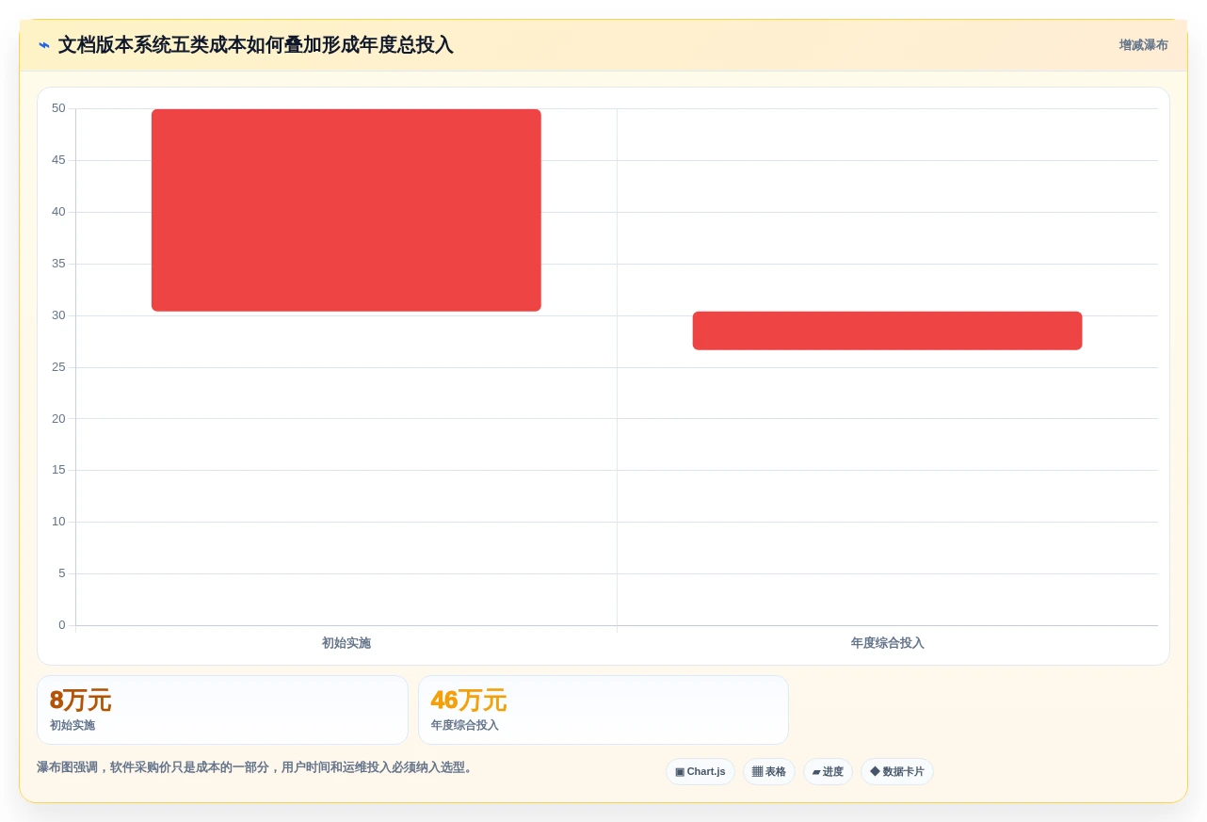Click the icon beside the chart title
The width and height of the screenshot is (1207, 822).
(44, 45)
